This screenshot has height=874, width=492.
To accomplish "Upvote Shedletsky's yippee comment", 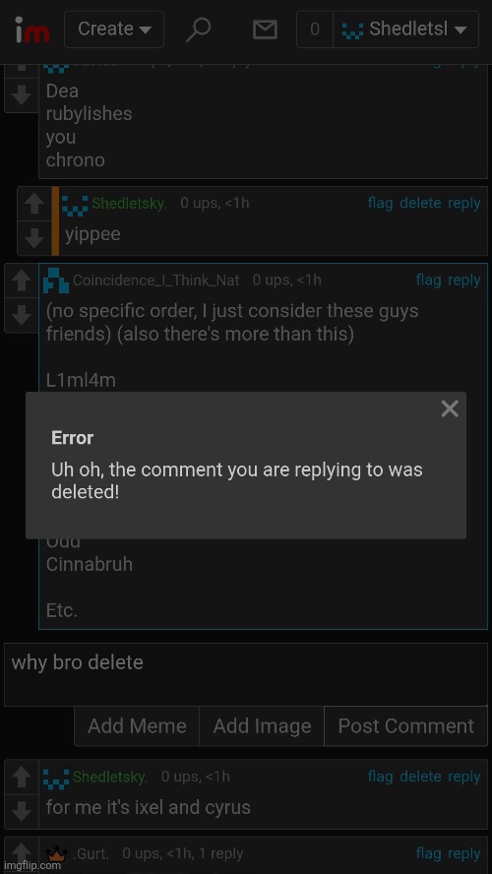I will click(34, 204).
